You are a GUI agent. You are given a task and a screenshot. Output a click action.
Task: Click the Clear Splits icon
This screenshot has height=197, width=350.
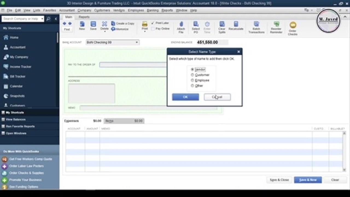pos(222,24)
